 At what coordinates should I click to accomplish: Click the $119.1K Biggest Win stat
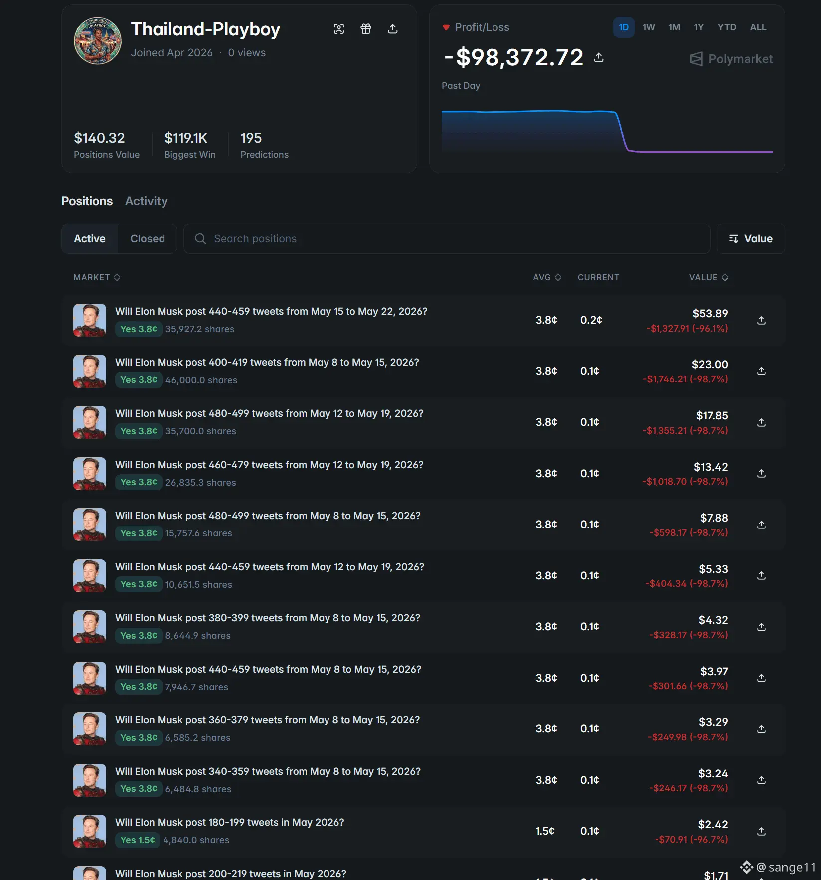(190, 145)
